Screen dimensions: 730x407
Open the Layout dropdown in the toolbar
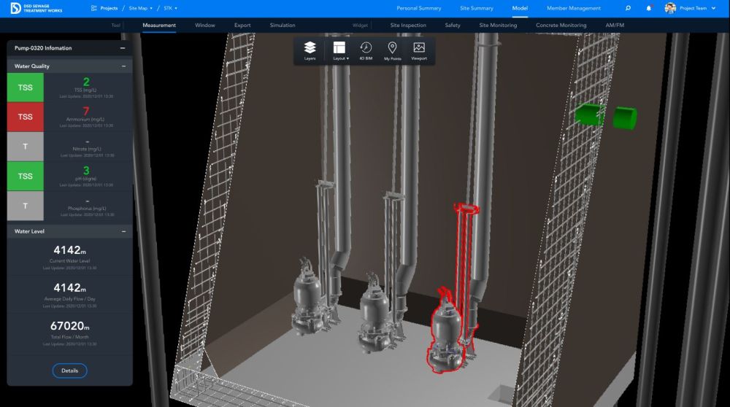pyautogui.click(x=339, y=50)
